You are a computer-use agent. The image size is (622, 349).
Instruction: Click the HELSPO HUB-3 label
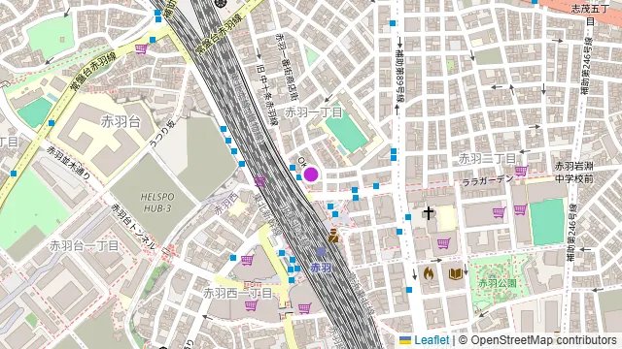pyautogui.click(x=157, y=203)
